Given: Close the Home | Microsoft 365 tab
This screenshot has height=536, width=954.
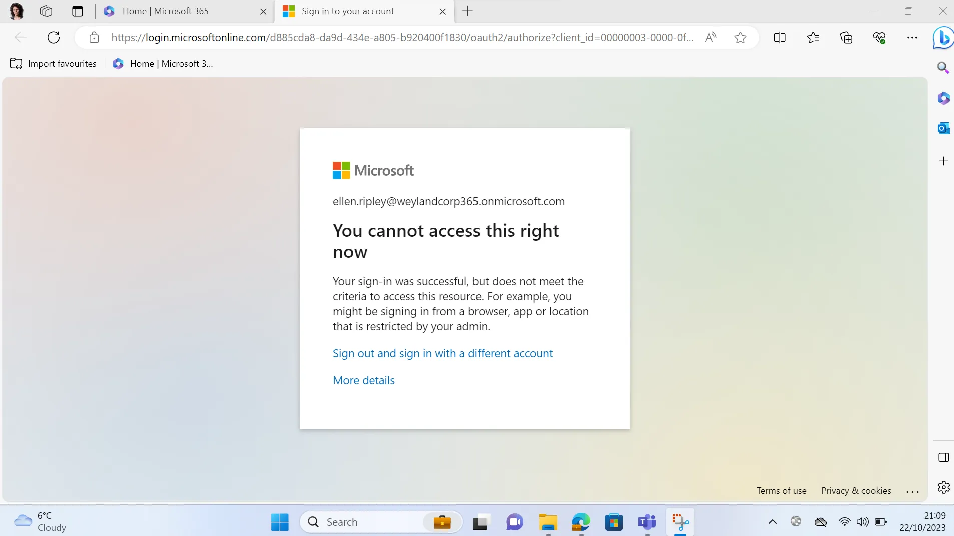Looking at the screenshot, I should 263,11.
